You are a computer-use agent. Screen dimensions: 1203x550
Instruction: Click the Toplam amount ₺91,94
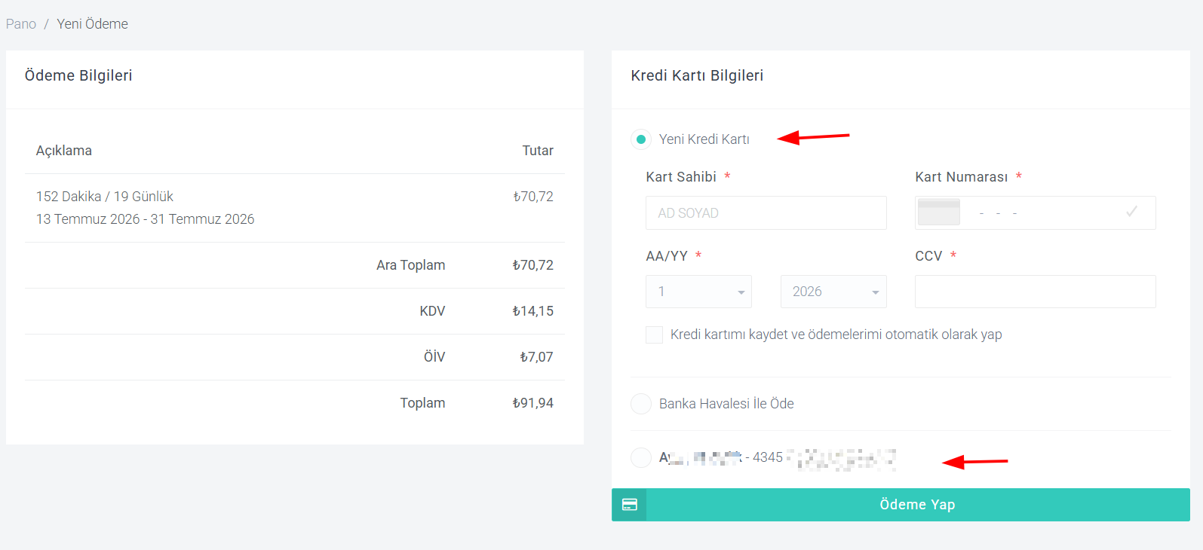coord(532,403)
